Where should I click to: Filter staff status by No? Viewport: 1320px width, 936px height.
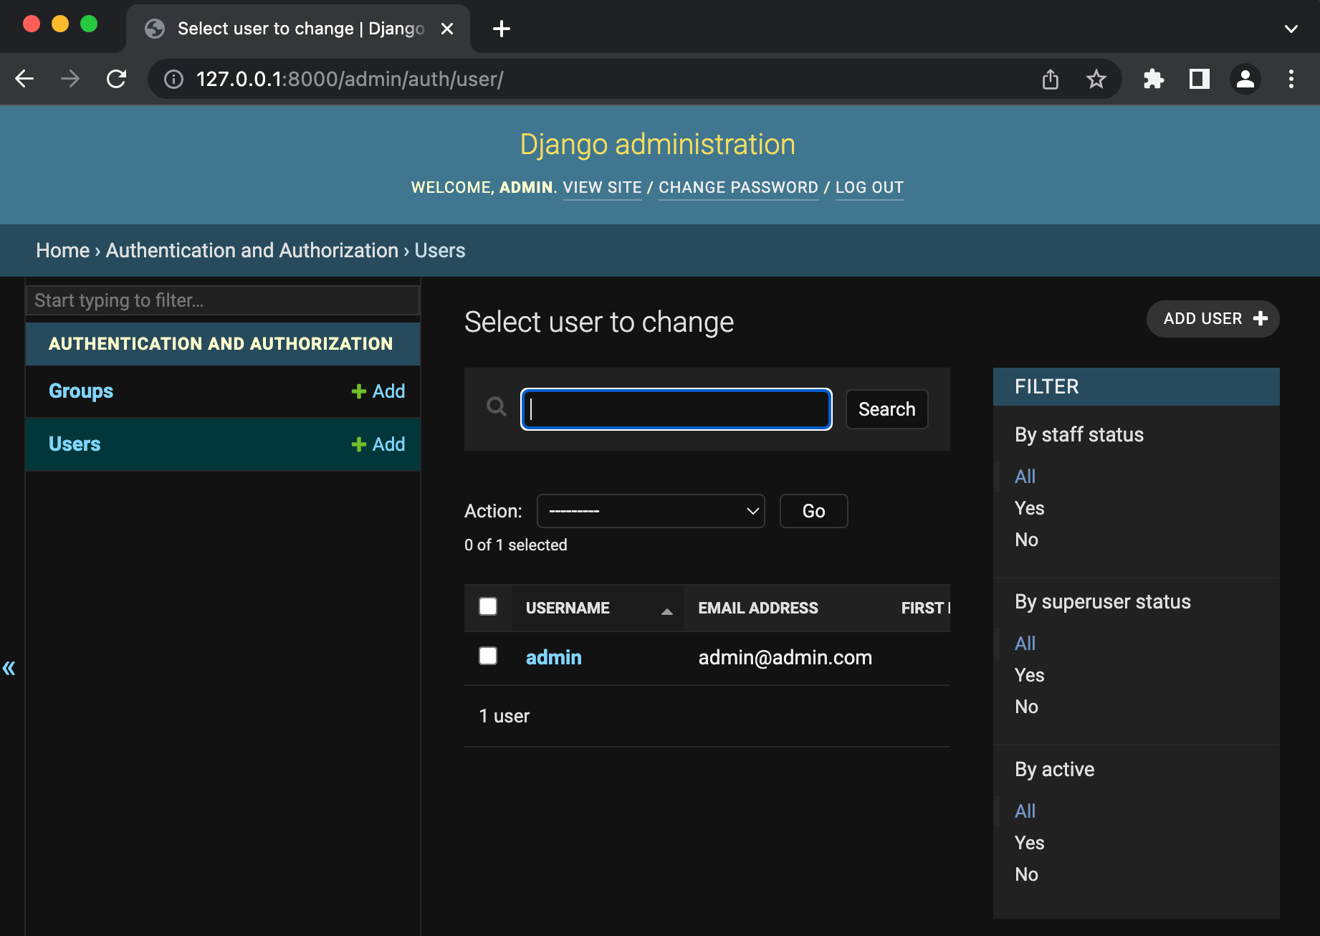coord(1026,540)
